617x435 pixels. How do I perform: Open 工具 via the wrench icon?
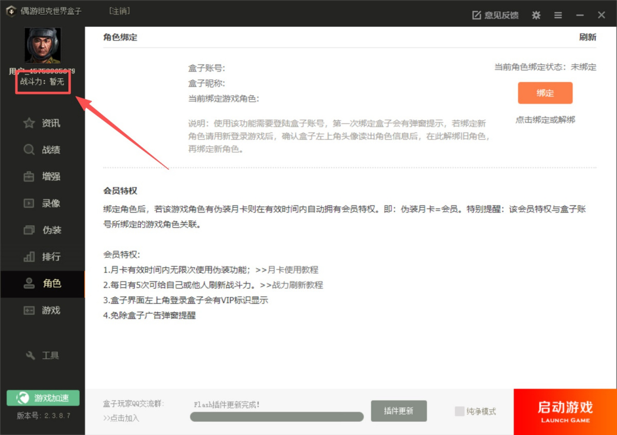click(x=30, y=356)
